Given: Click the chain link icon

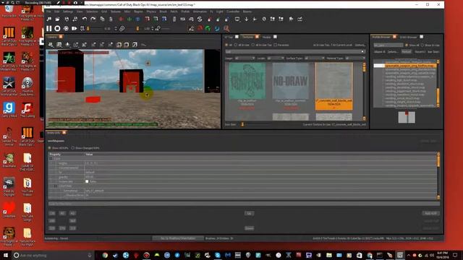Looking at the screenshot, I should tap(122, 28).
